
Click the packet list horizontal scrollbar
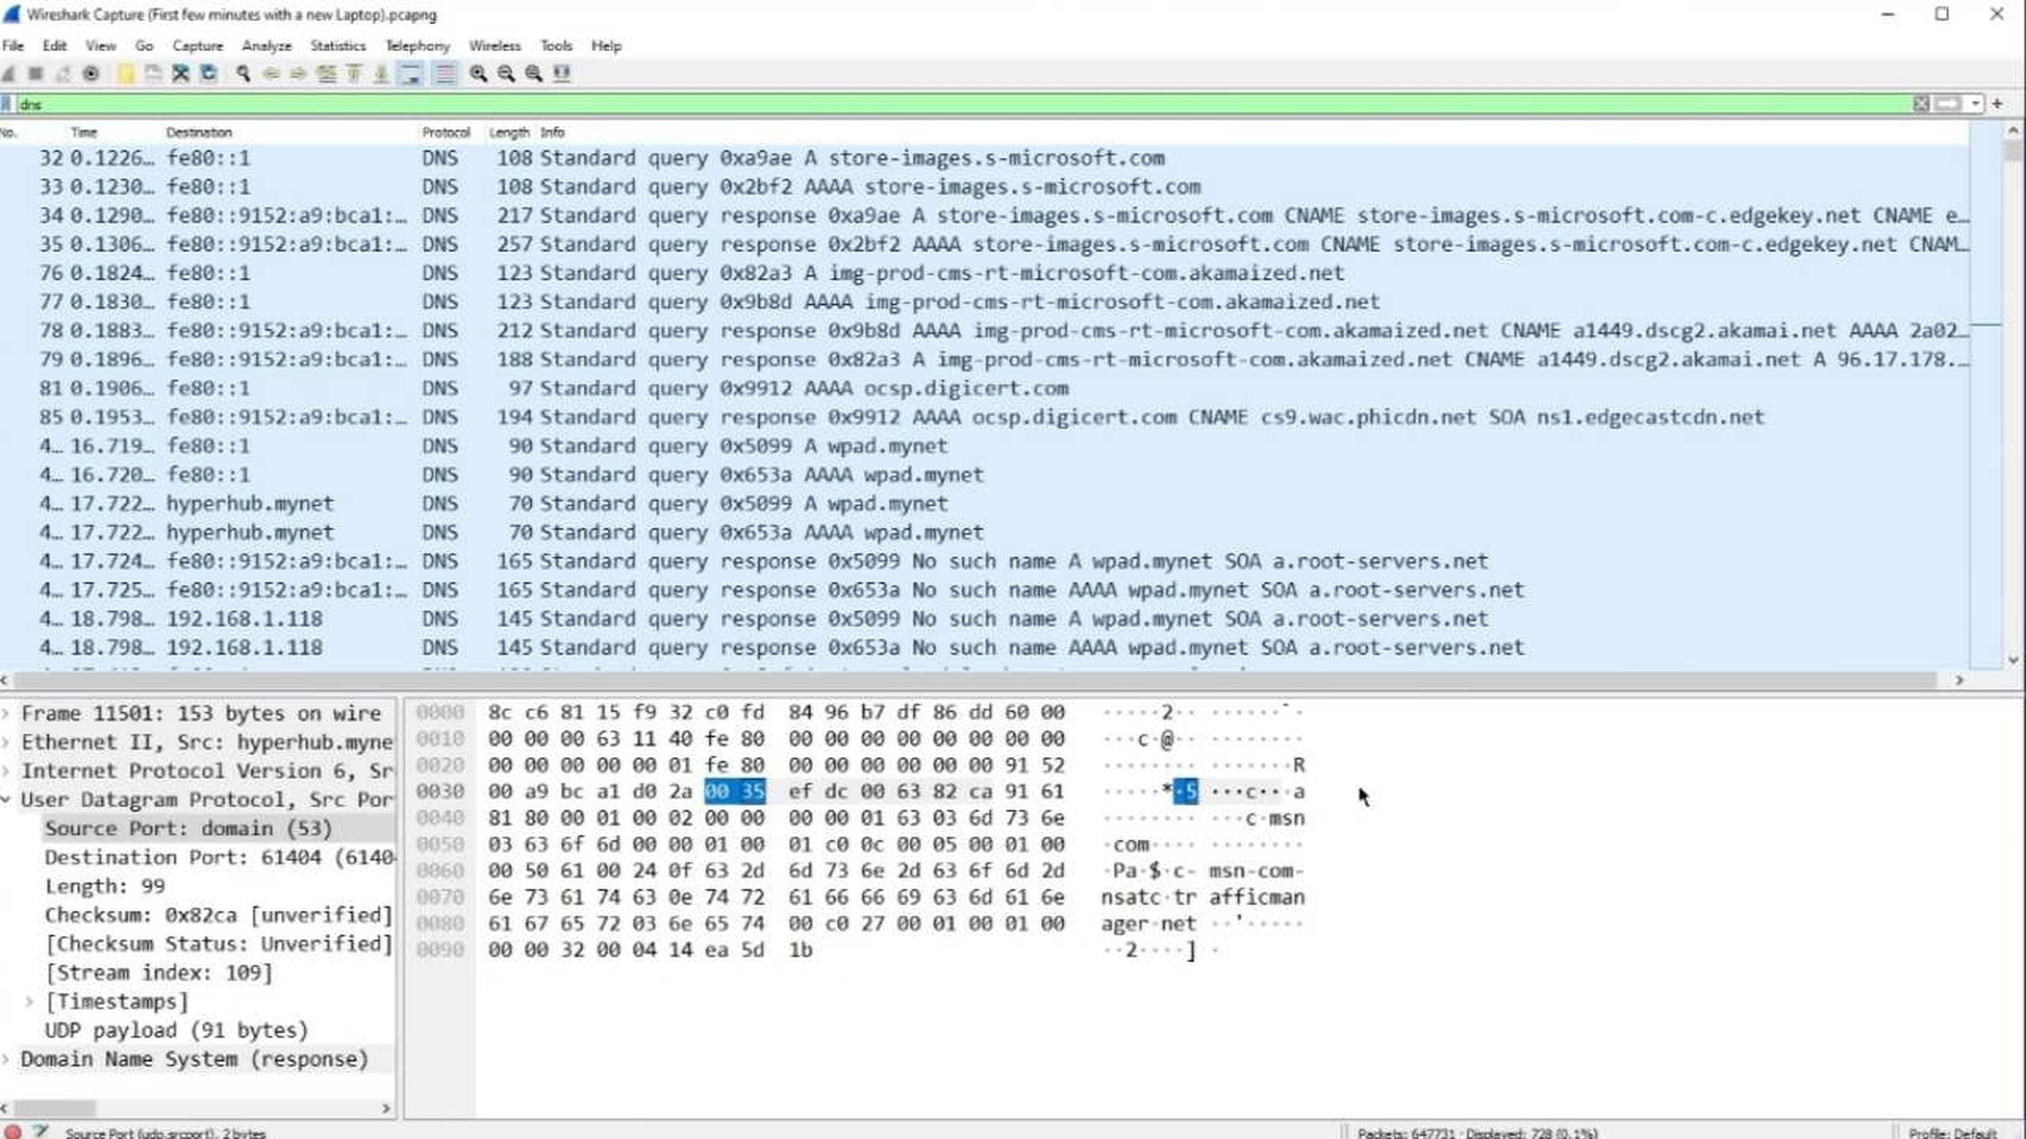click(x=975, y=680)
